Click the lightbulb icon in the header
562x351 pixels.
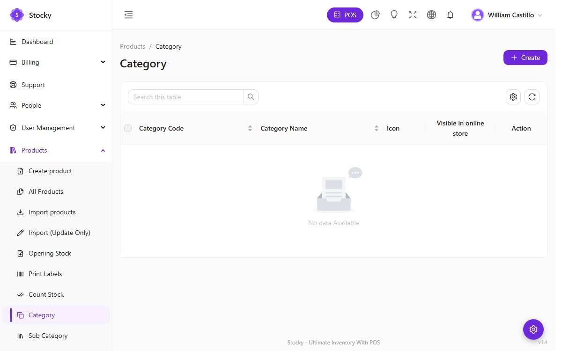click(x=394, y=15)
